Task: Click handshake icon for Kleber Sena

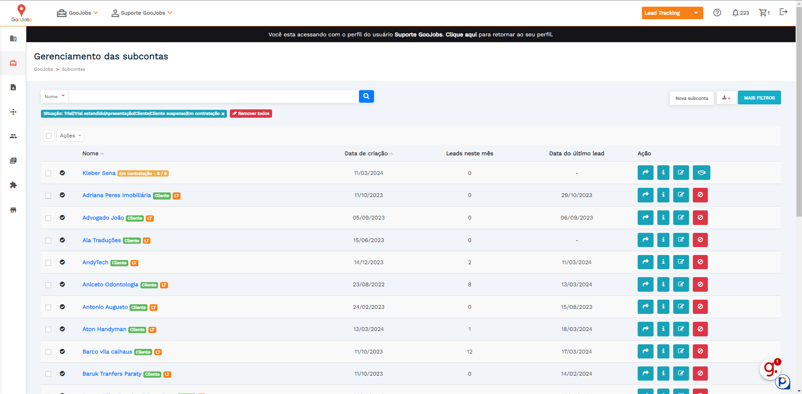Action: 701,173
